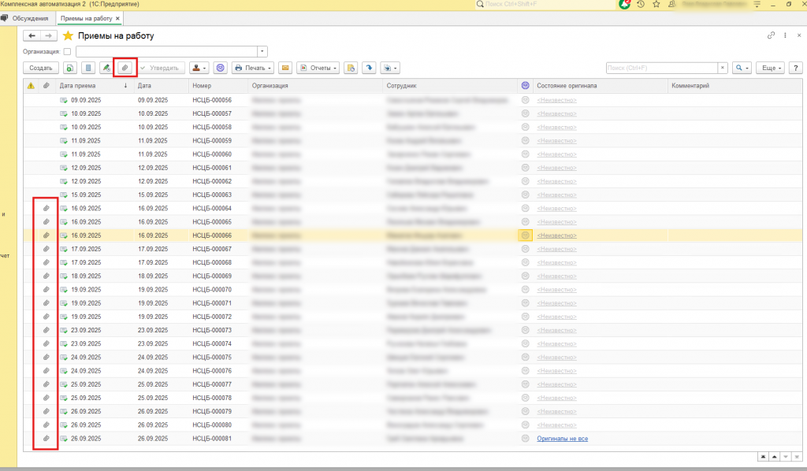Open the service menu lines icon in the title bar
This screenshot has height=471, width=807.
pyautogui.click(x=757, y=4)
